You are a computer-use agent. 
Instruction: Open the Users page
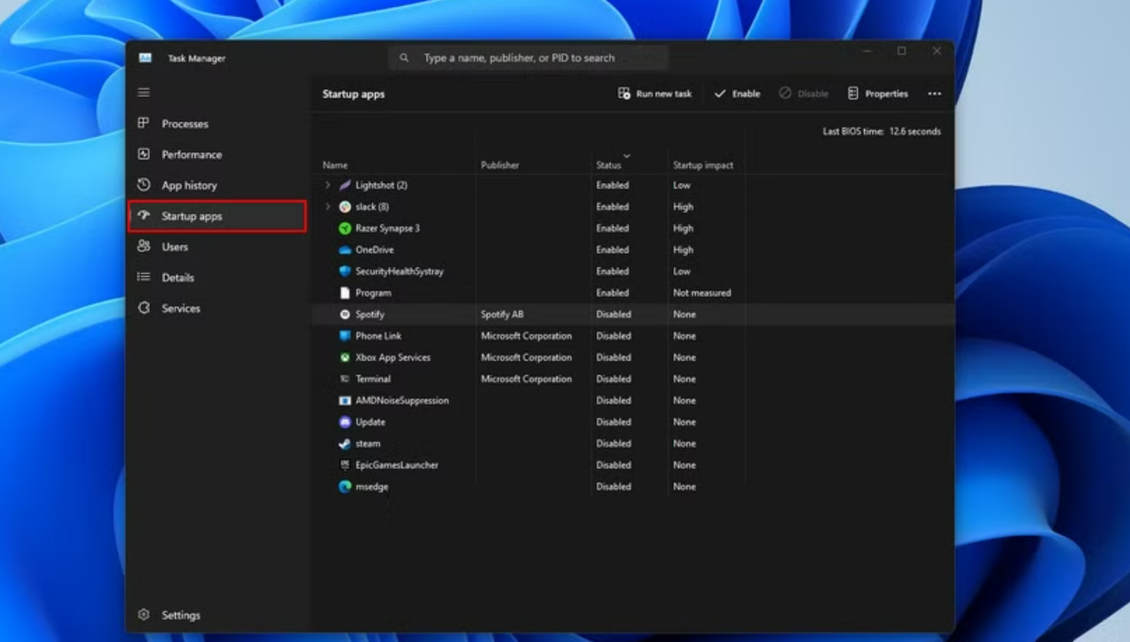218,247
